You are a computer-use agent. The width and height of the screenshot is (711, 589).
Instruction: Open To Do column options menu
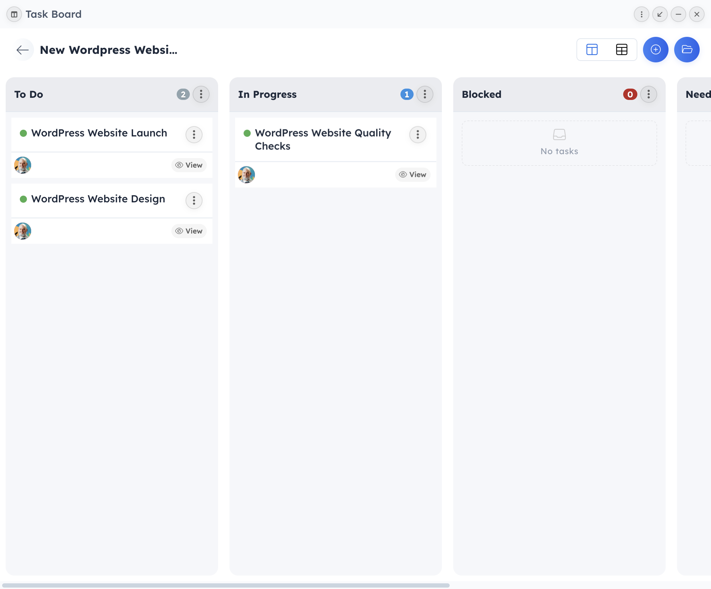(201, 94)
